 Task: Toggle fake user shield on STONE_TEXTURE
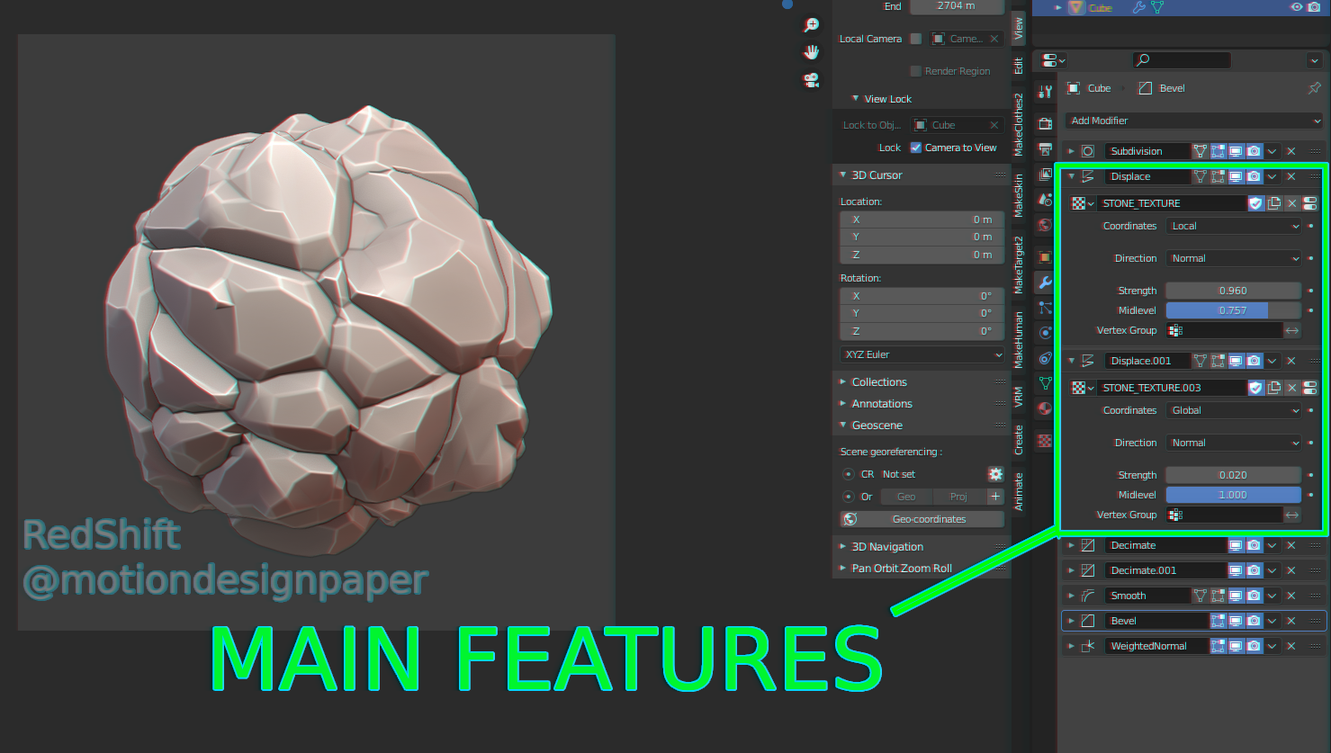click(x=1255, y=203)
